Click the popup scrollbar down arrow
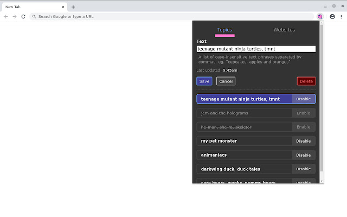 tap(322, 181)
